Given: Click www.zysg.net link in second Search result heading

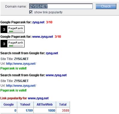Looking at the screenshot, I should coord(56,75).
